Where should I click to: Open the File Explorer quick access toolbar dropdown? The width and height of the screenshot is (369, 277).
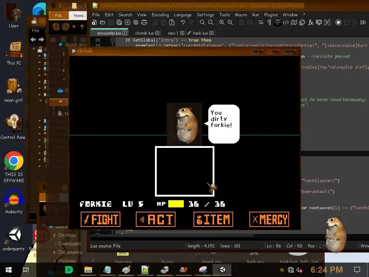81,6
